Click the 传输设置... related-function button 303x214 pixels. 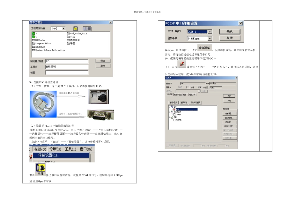click(230, 114)
